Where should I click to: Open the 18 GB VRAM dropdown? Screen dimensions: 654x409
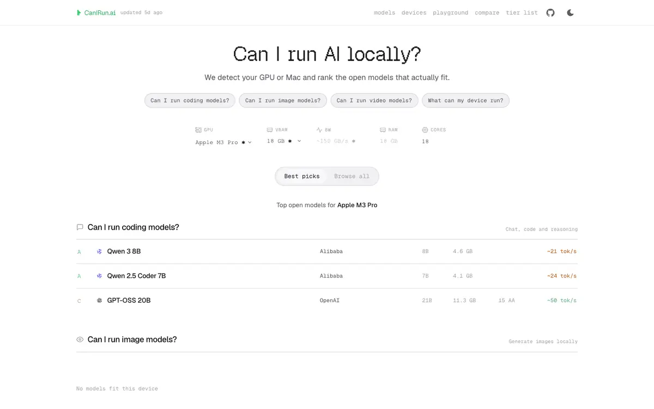click(x=284, y=141)
